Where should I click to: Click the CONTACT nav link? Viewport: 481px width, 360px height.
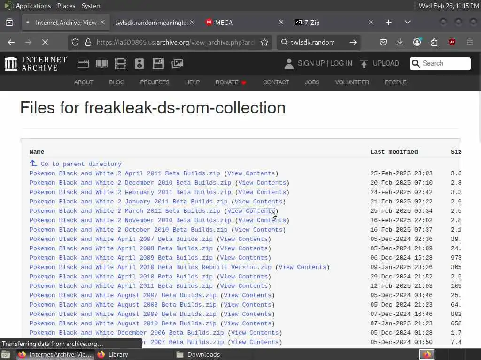[x=276, y=82]
